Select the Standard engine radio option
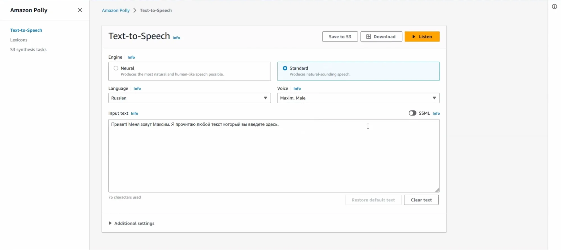Viewport: 561px width, 250px height. pos(285,68)
